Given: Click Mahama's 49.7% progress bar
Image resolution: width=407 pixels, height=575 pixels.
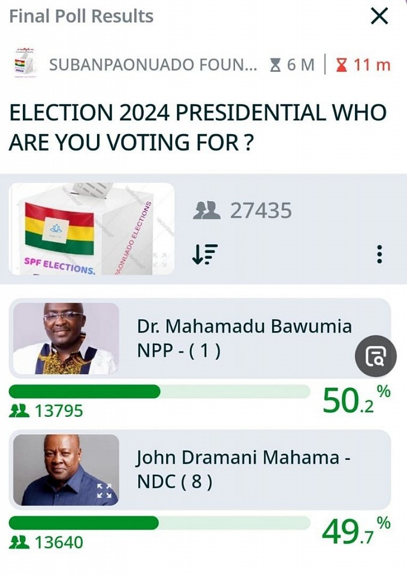Looking at the screenshot, I should tap(159, 523).
